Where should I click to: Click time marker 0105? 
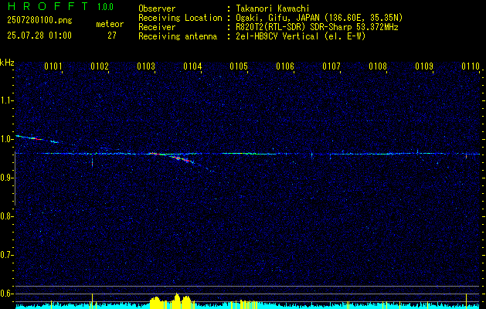(x=239, y=66)
